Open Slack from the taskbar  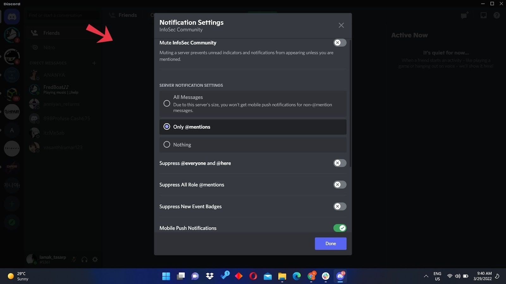tap(326, 276)
